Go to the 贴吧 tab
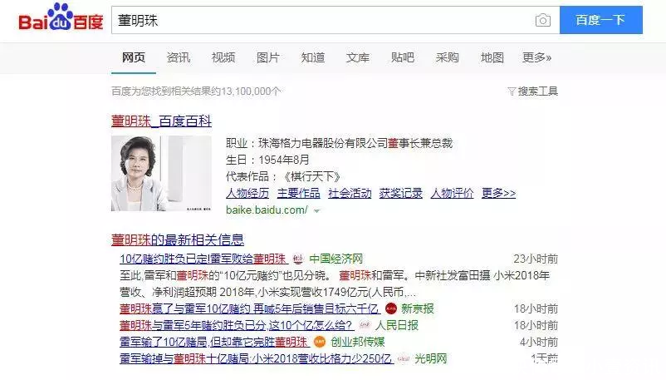This screenshot has height=380, width=666. 403,57
